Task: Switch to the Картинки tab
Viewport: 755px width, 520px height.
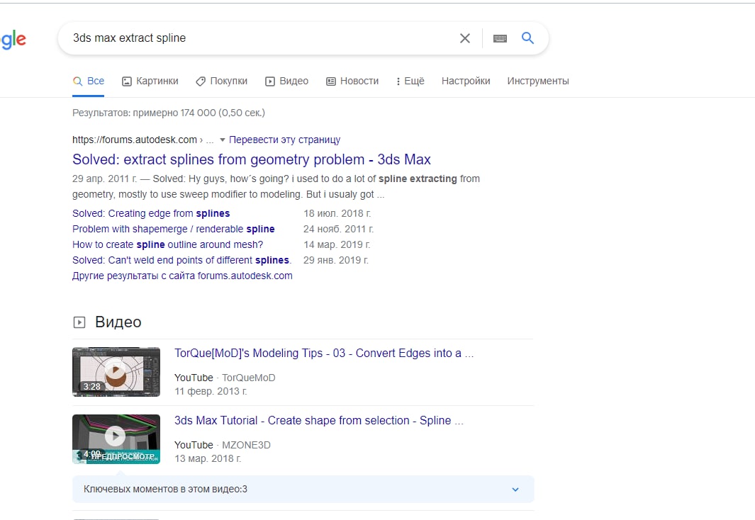Action: click(150, 81)
